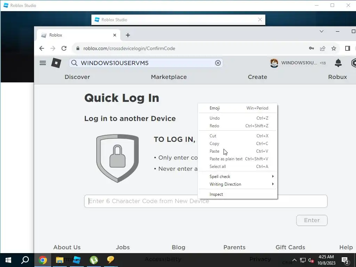The image size is (356, 267).
Task: Open the Help footer link
Action: (346, 247)
